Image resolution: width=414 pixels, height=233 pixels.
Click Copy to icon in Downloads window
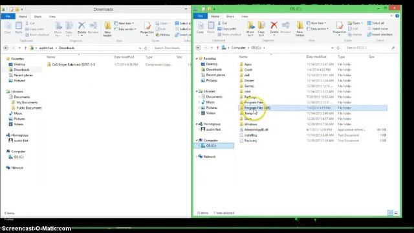[69, 28]
